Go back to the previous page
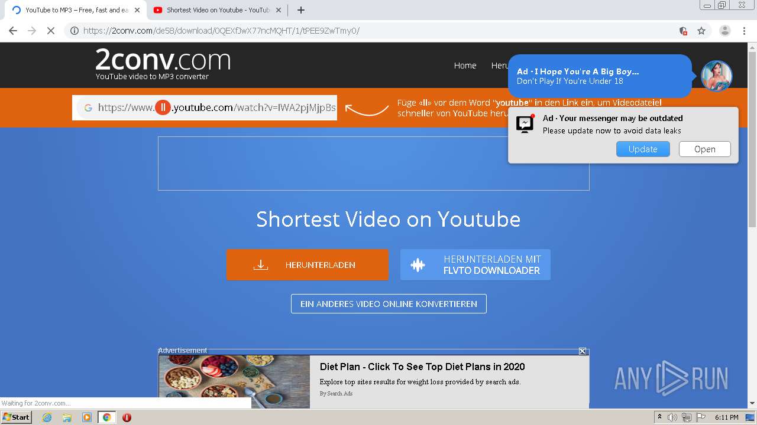This screenshot has height=425, width=757. tap(13, 31)
